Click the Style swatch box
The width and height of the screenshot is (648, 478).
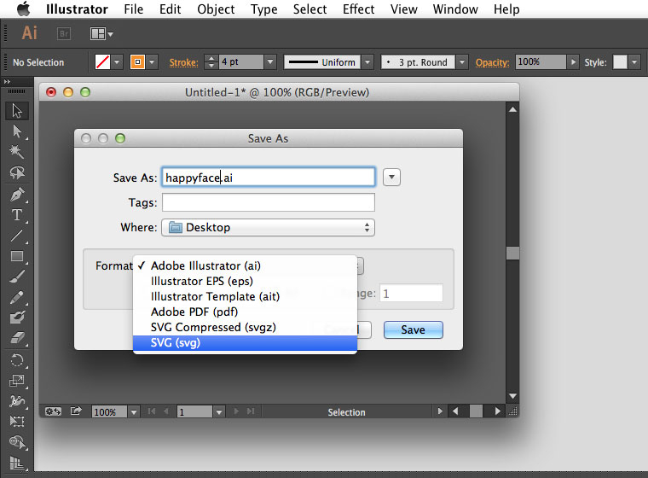coord(620,62)
